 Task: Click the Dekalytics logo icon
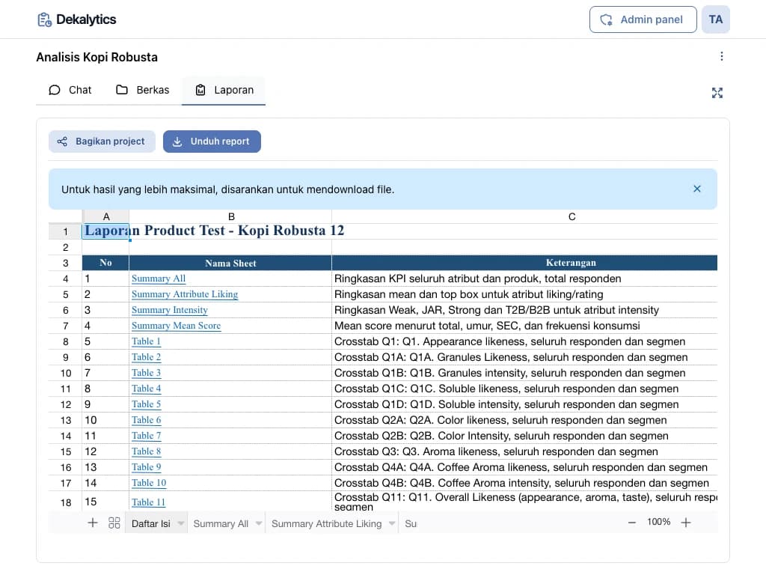[44, 19]
